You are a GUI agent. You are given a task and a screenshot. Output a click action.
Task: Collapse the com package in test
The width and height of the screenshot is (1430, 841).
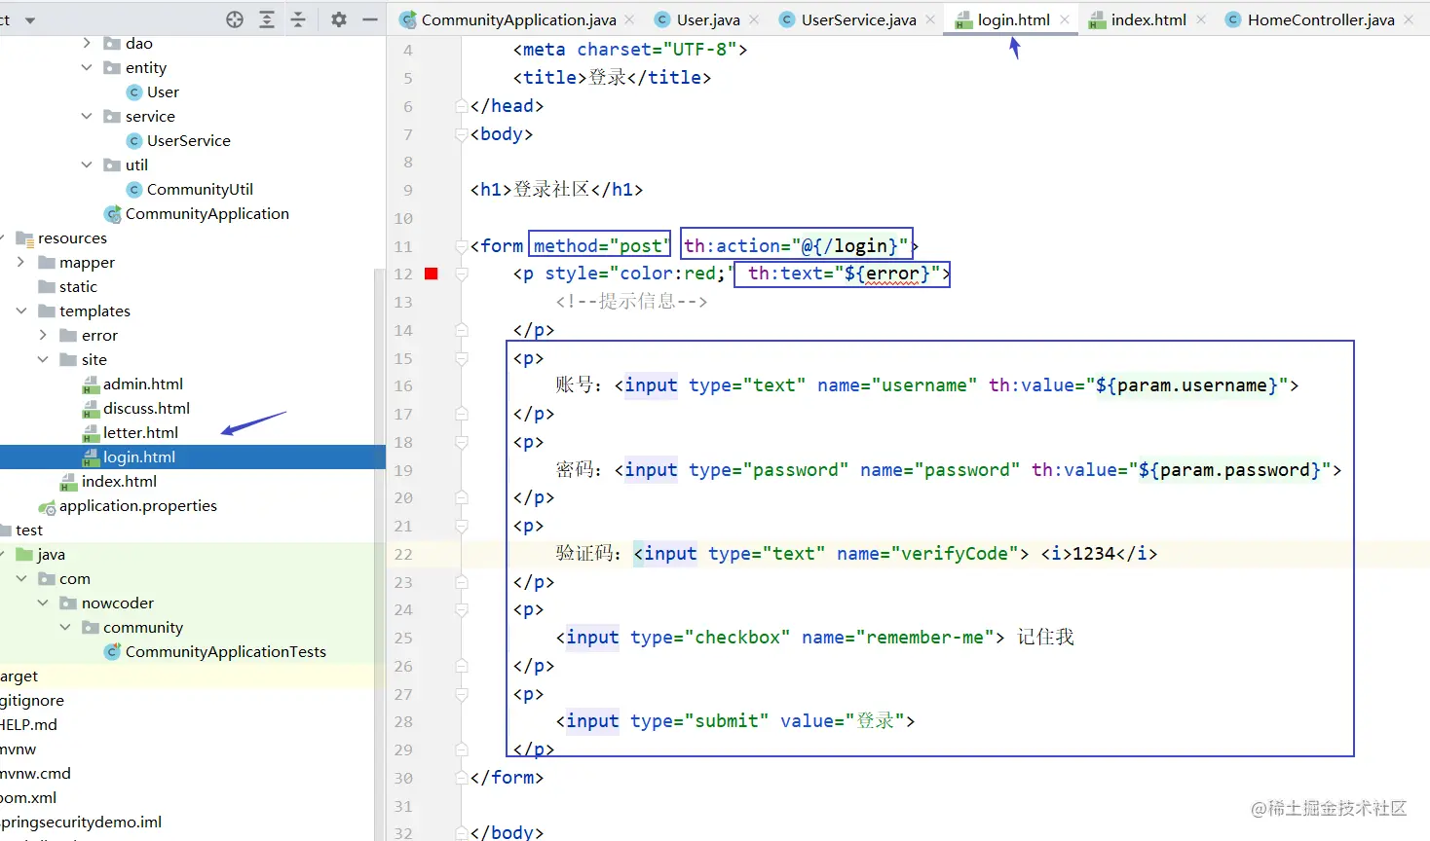pyautogui.click(x=21, y=578)
